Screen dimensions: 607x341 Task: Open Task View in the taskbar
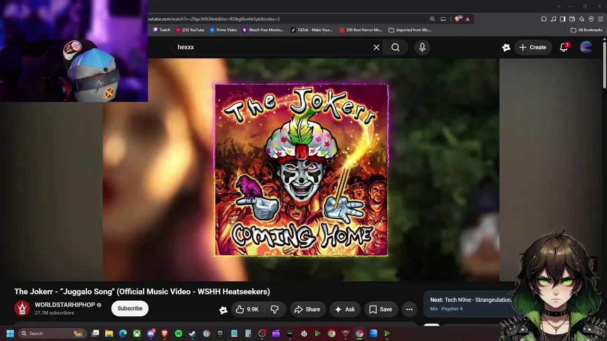(x=95, y=333)
